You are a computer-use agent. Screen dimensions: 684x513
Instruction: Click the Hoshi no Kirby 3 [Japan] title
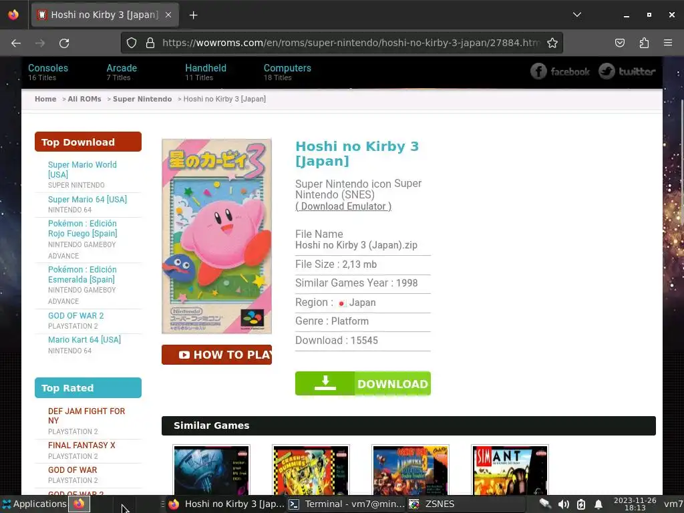point(357,153)
